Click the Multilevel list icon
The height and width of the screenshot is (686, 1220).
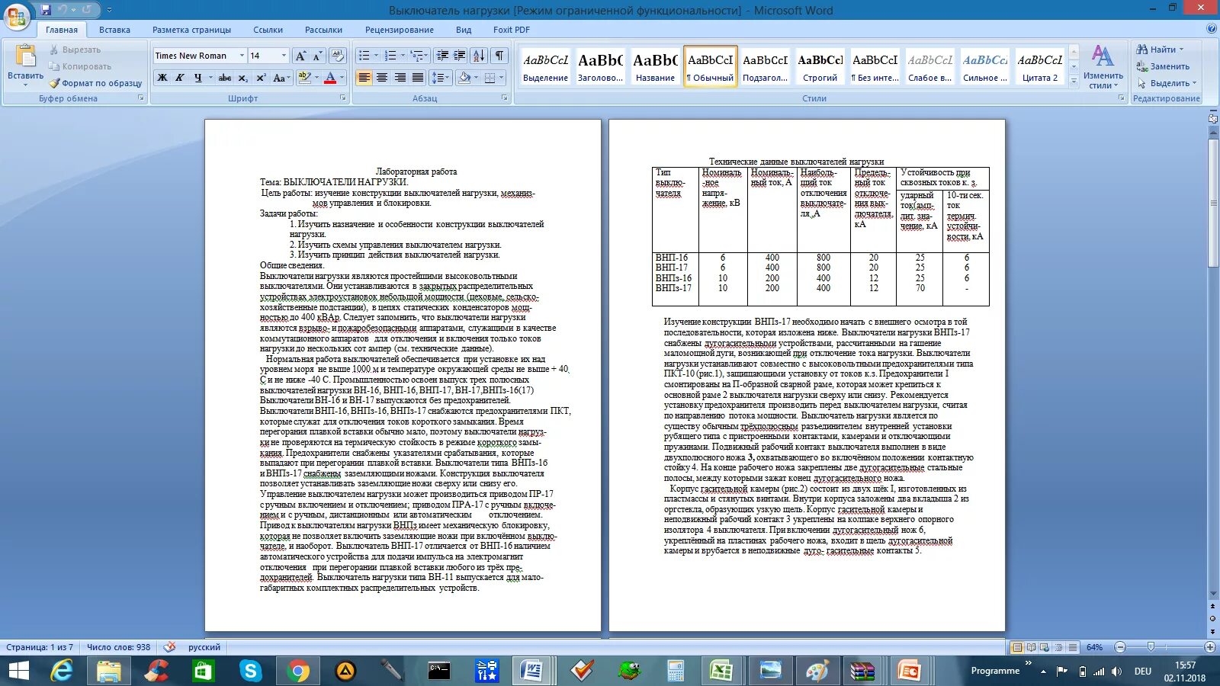(416, 56)
